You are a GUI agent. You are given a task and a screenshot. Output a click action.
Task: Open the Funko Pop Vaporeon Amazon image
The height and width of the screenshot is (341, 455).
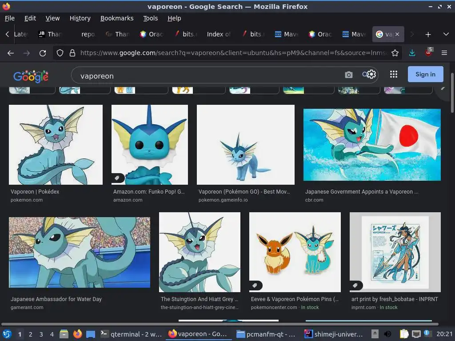[150, 145]
